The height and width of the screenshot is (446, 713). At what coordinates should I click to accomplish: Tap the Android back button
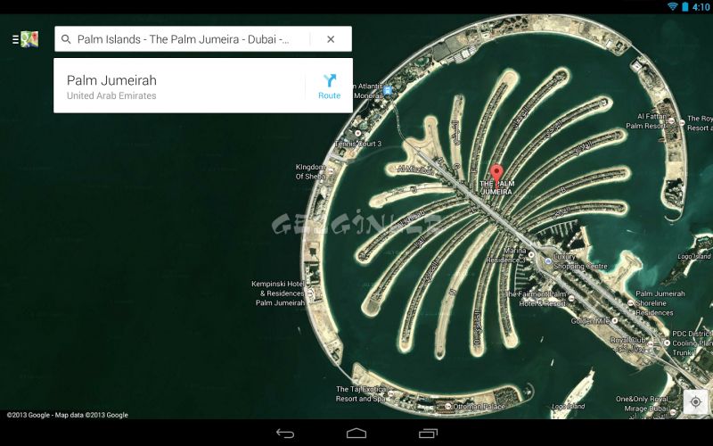[x=285, y=434]
